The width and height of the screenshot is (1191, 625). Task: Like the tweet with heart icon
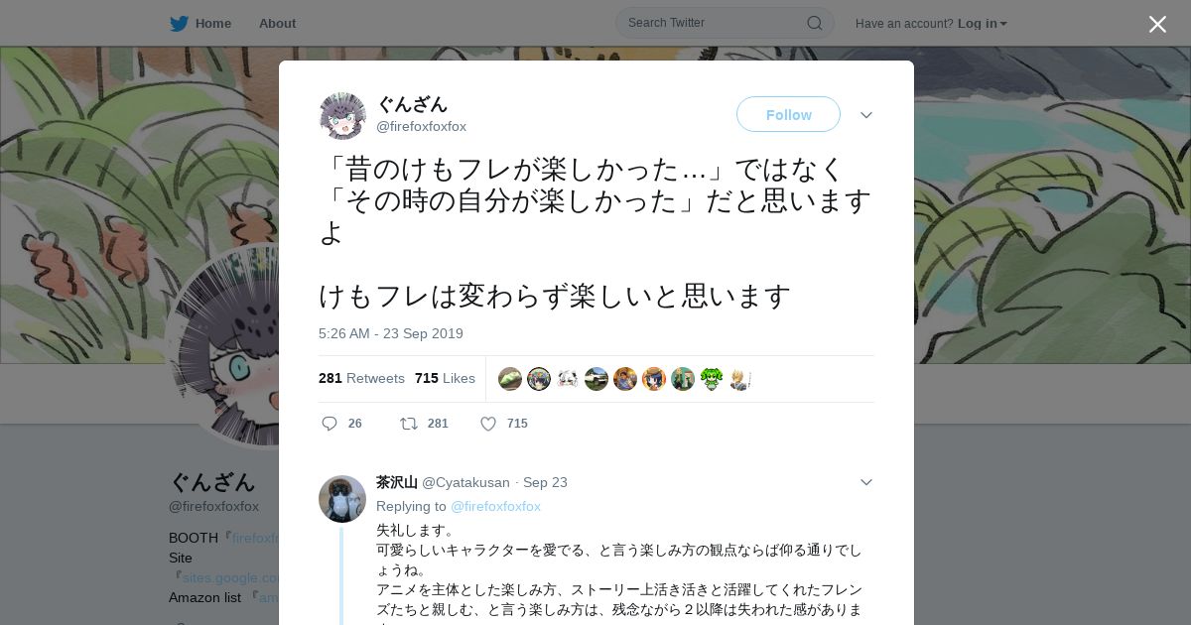click(488, 424)
